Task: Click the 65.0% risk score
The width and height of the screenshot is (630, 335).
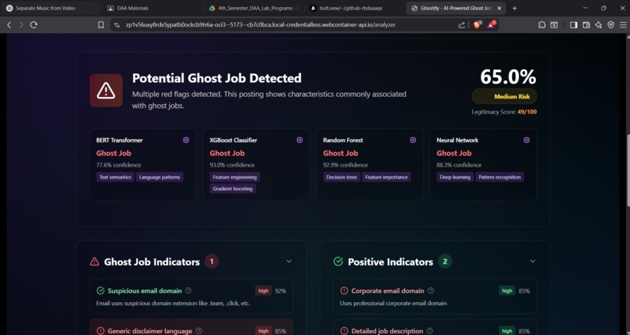Action: (x=508, y=77)
